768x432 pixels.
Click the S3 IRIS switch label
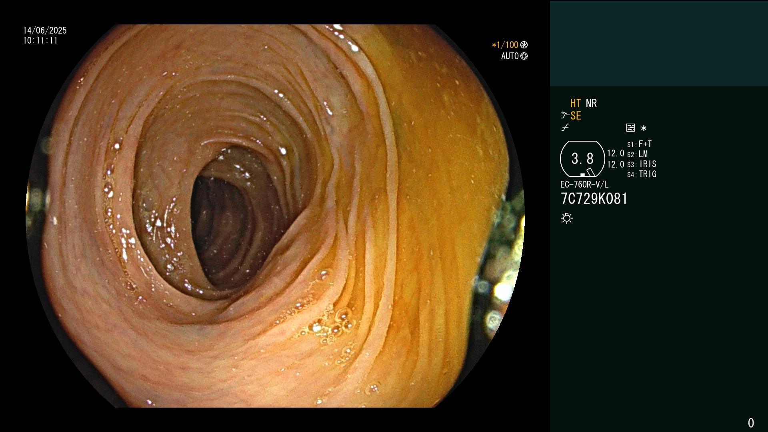(x=642, y=164)
